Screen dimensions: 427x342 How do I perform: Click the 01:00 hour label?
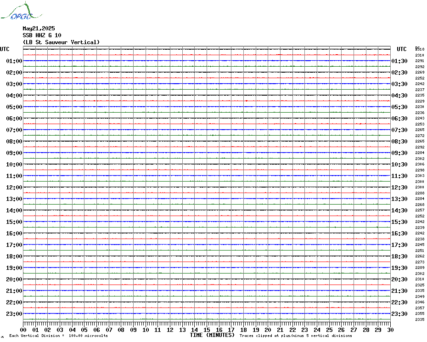(14, 61)
